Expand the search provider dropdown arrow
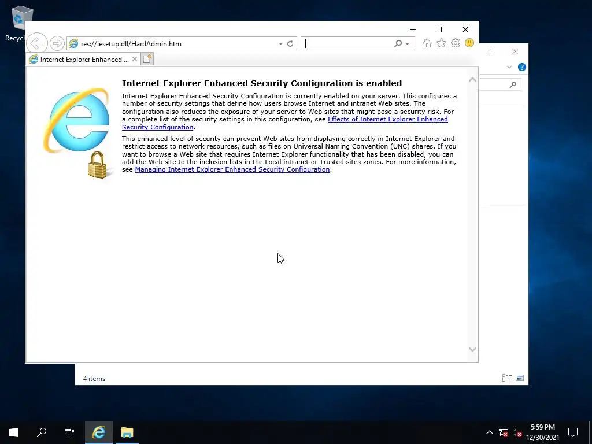This screenshot has width=592, height=444. pos(408,44)
